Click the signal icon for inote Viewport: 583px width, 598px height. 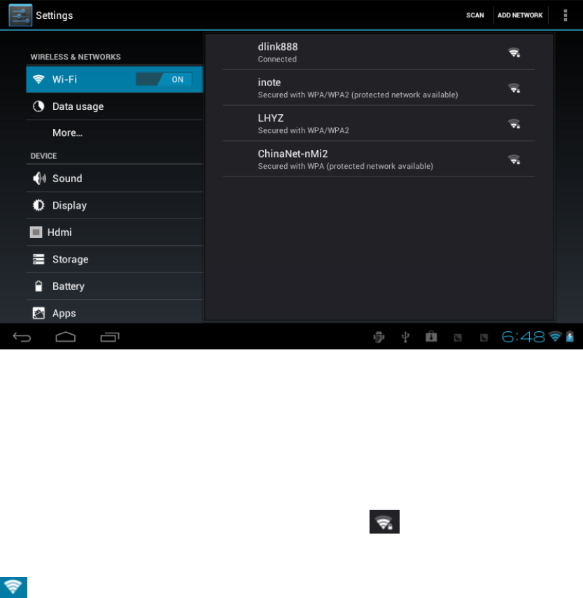pyautogui.click(x=514, y=88)
